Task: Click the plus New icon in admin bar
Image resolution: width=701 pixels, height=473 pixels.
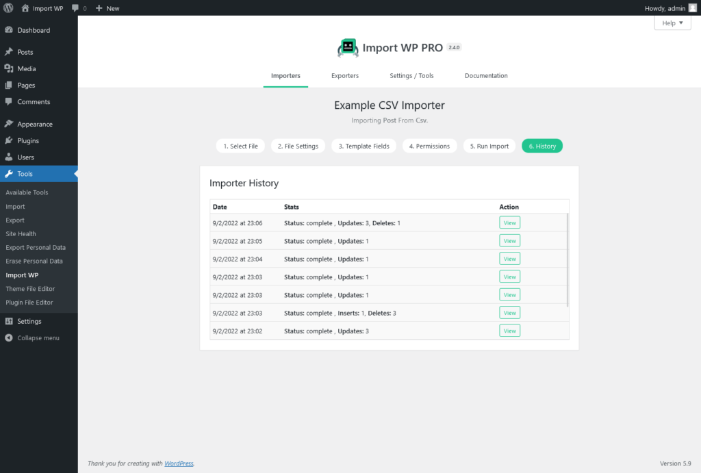Action: (x=99, y=8)
